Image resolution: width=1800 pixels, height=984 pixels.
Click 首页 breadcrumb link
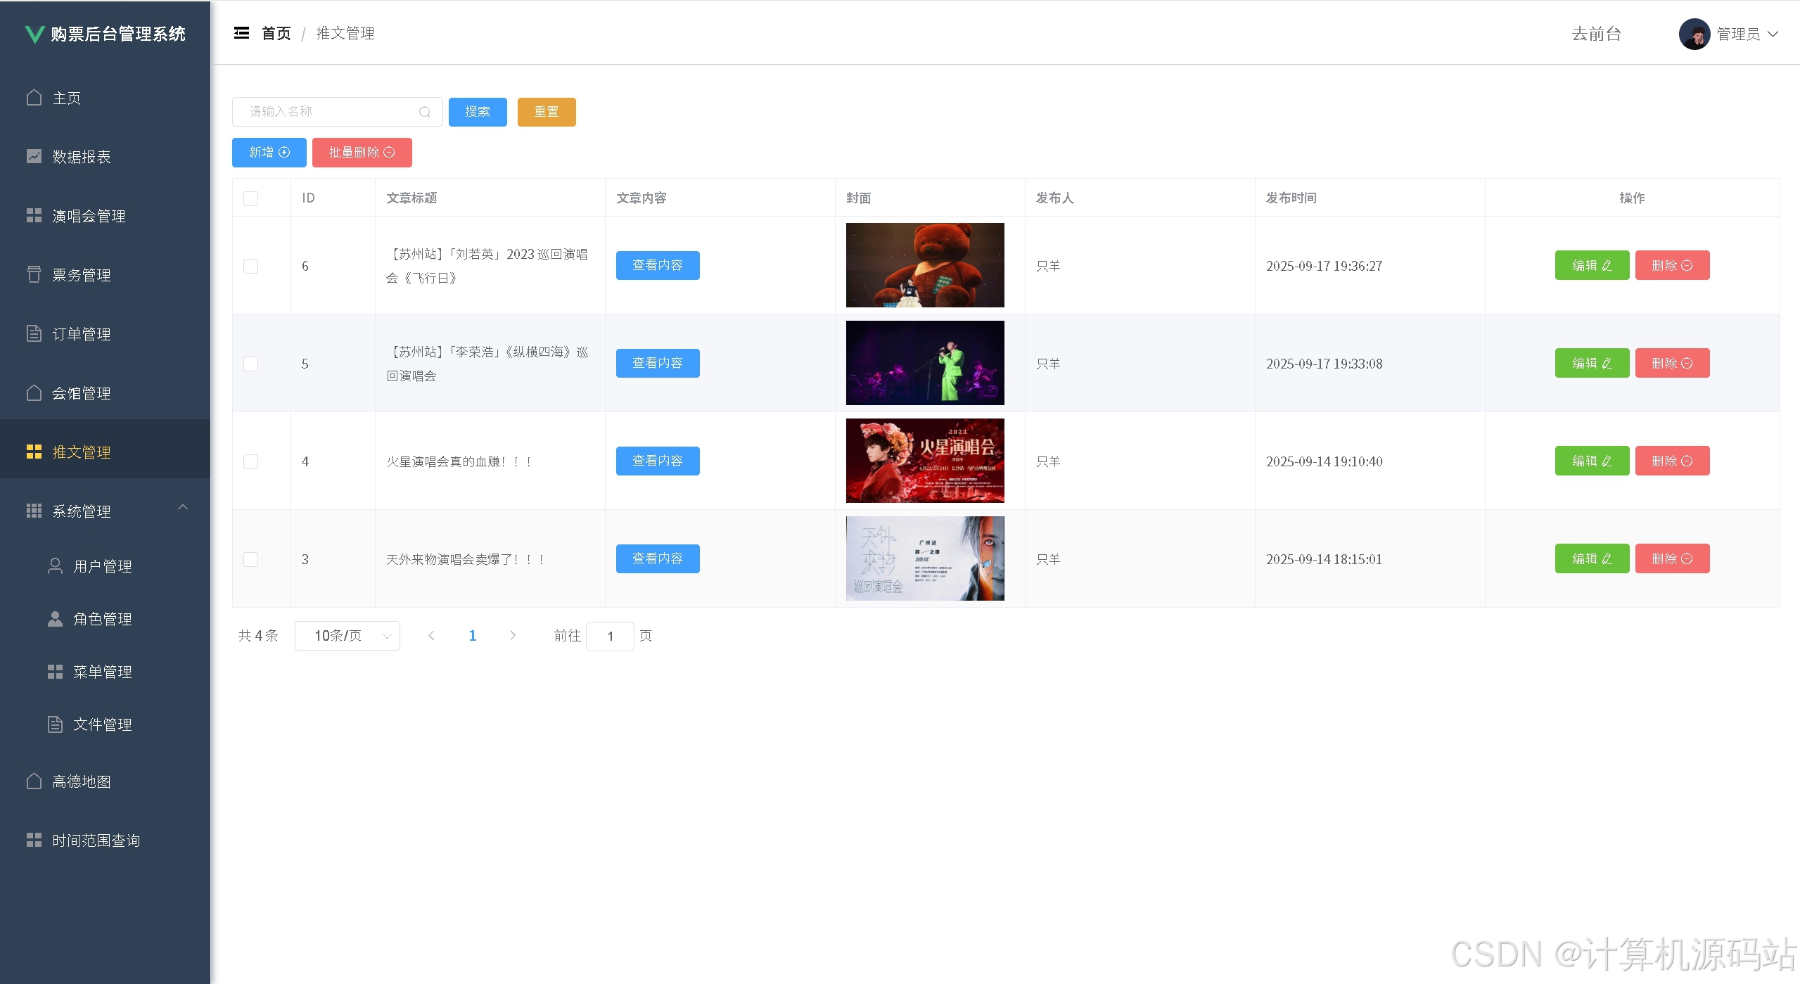click(276, 33)
